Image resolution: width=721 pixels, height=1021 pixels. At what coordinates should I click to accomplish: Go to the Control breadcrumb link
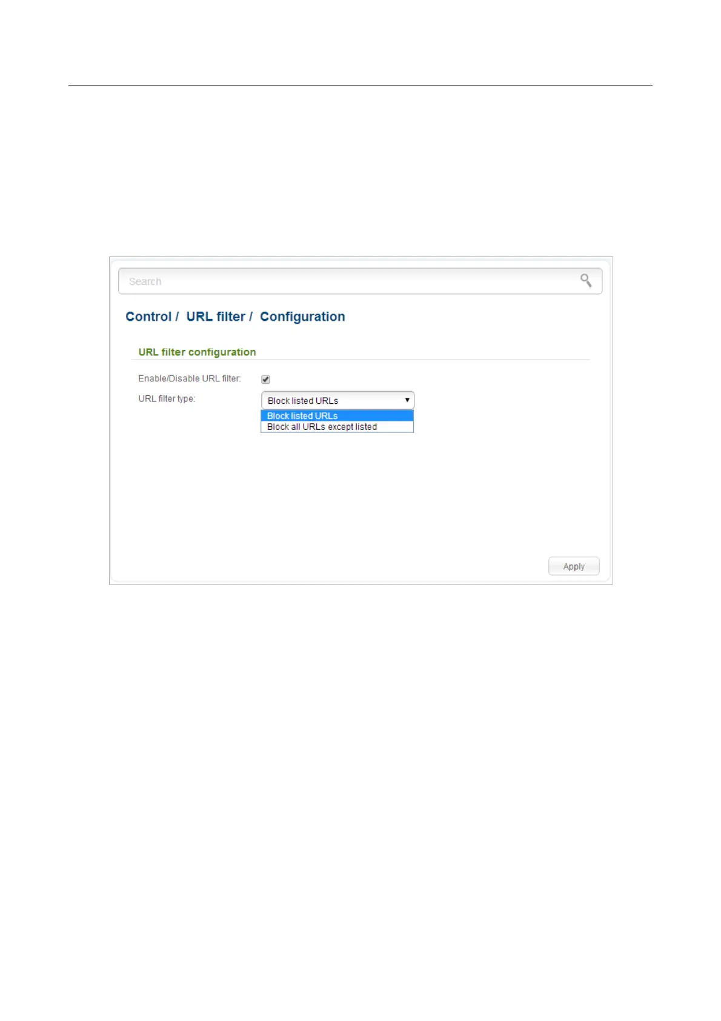coord(148,316)
